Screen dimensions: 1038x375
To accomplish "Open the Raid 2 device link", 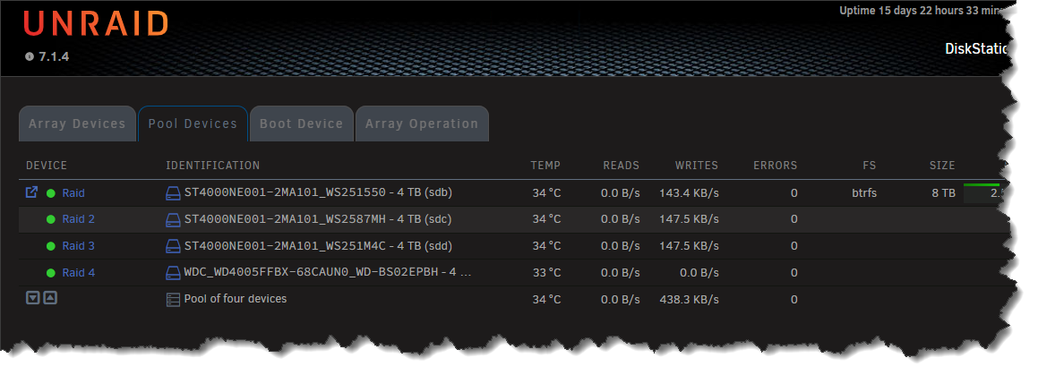I will [78, 219].
